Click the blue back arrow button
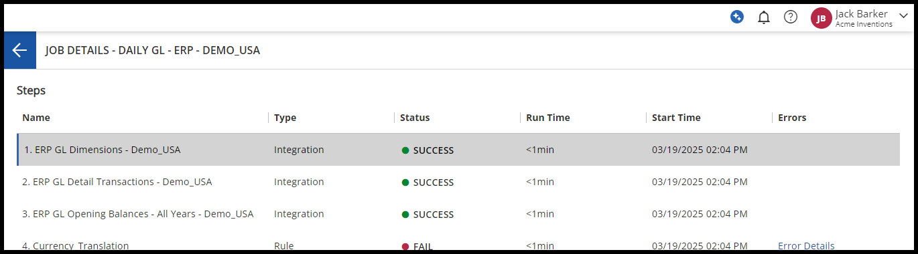The width and height of the screenshot is (918, 254). tap(19, 50)
